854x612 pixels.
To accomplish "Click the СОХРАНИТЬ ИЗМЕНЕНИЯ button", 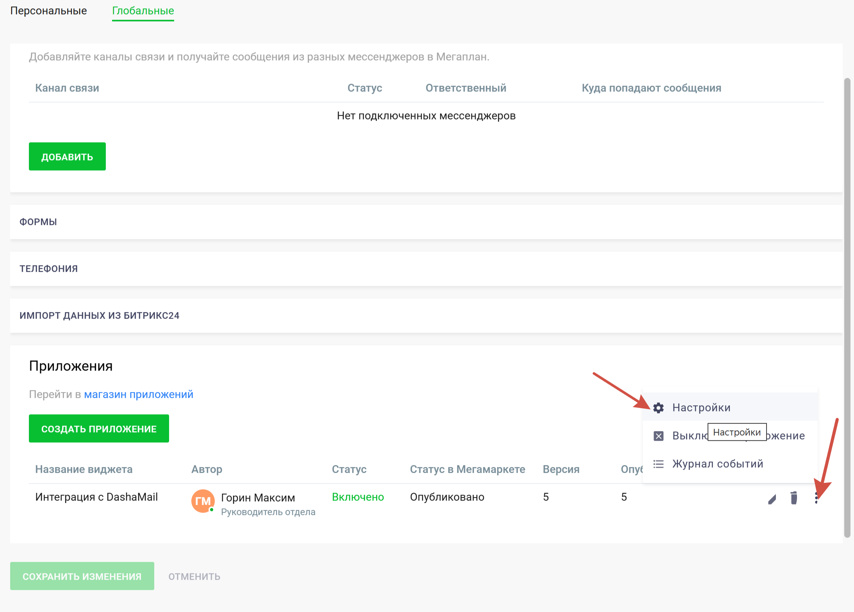I will (82, 576).
